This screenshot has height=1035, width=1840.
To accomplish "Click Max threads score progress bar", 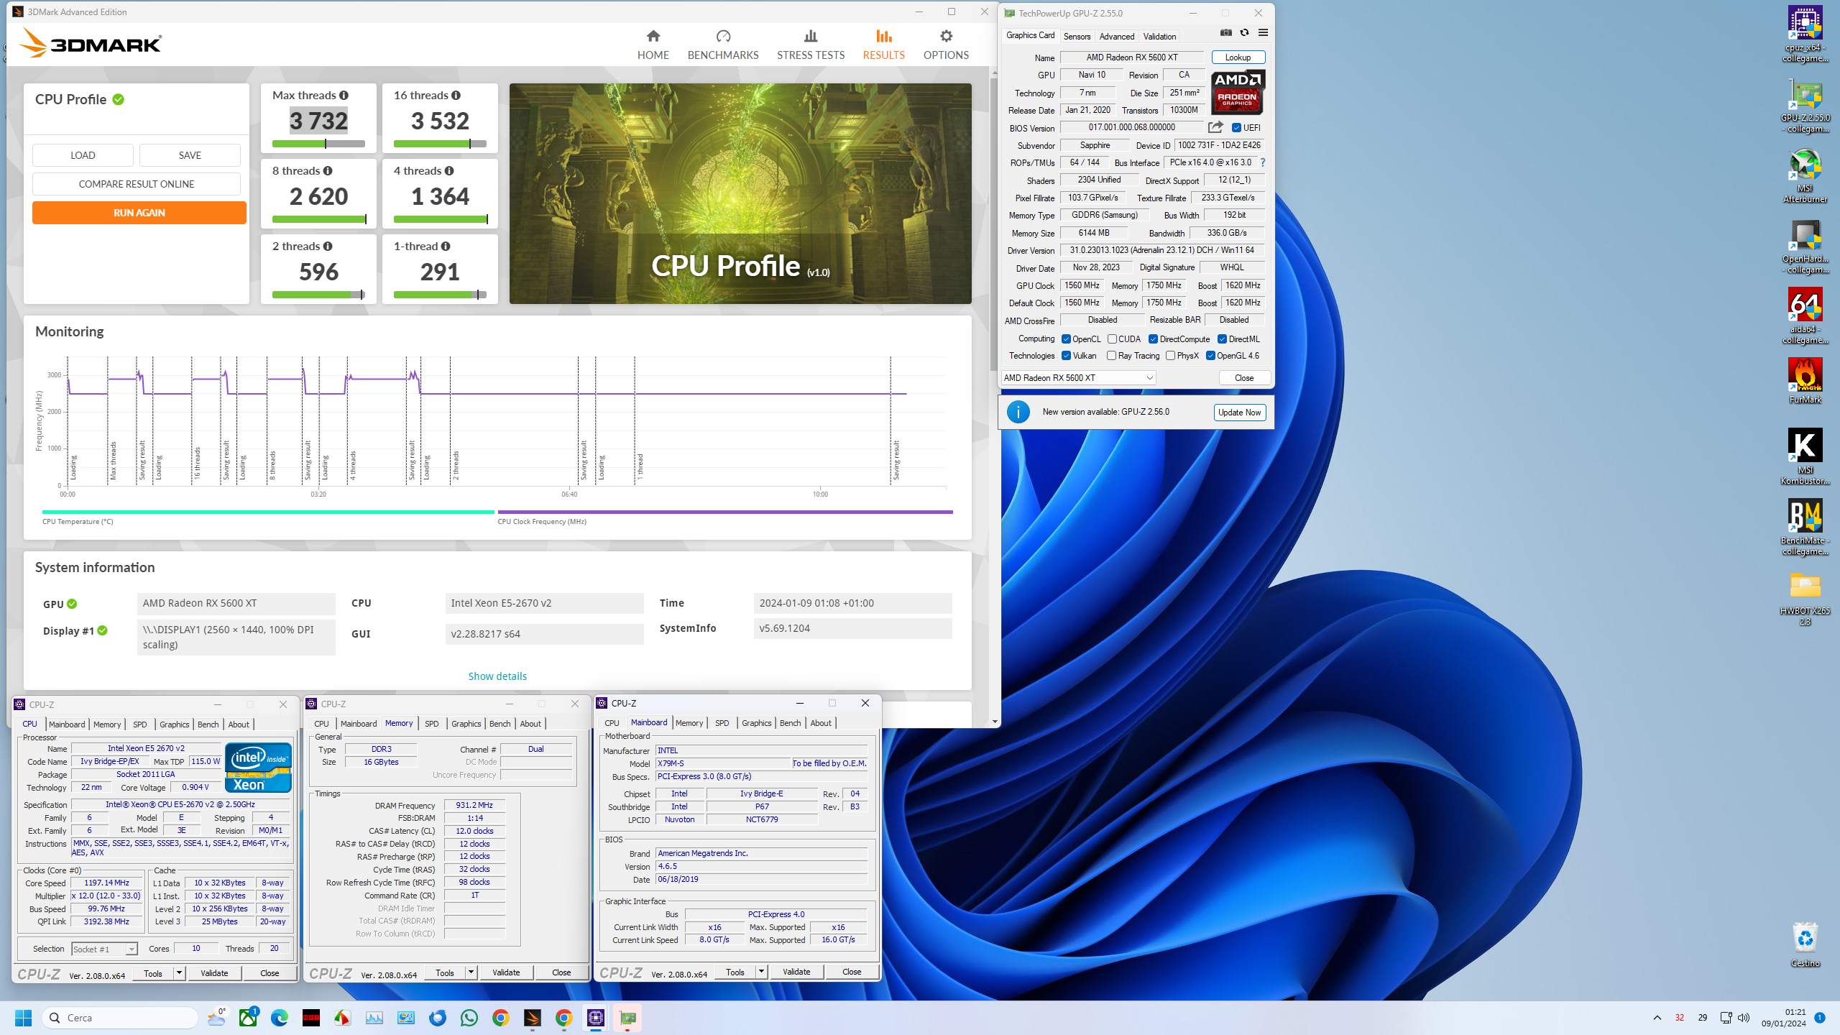I will pyautogui.click(x=318, y=144).
